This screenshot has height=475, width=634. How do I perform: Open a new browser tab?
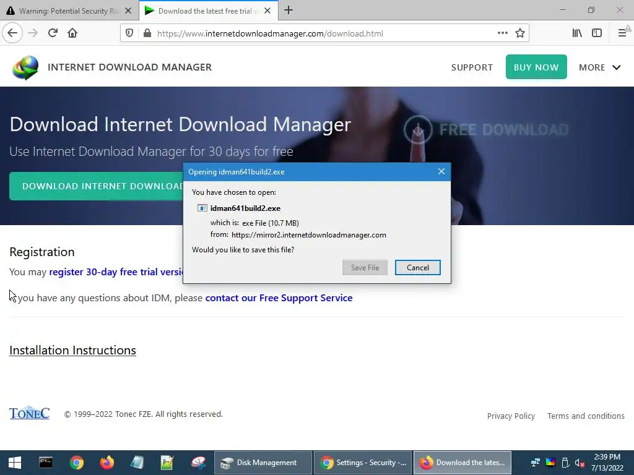pyautogui.click(x=289, y=11)
